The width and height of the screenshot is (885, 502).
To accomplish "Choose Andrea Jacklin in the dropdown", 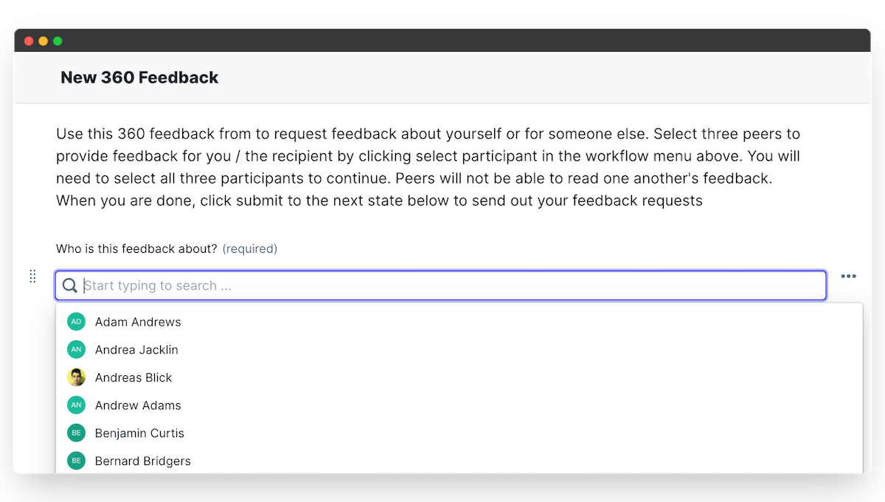I will tap(136, 350).
